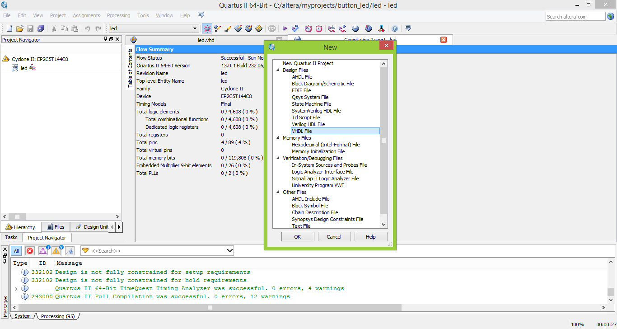The image size is (617, 329).
Task: Collapse the Other Files group
Action: (278, 192)
